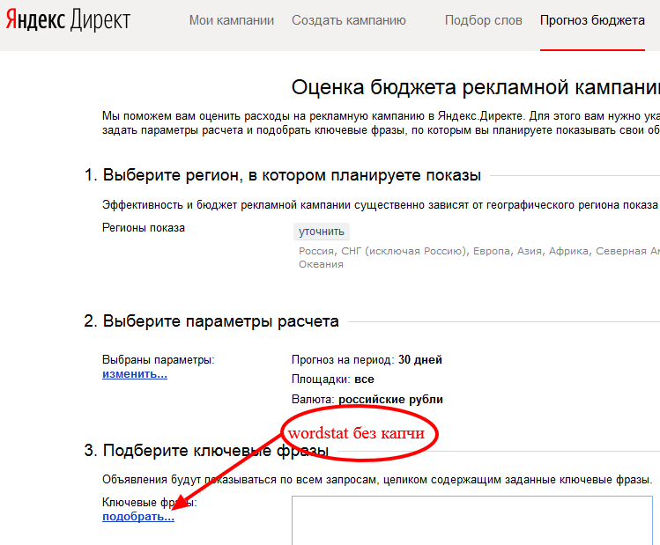
Task: Click the 'Регионы показа' label
Action: (x=144, y=227)
